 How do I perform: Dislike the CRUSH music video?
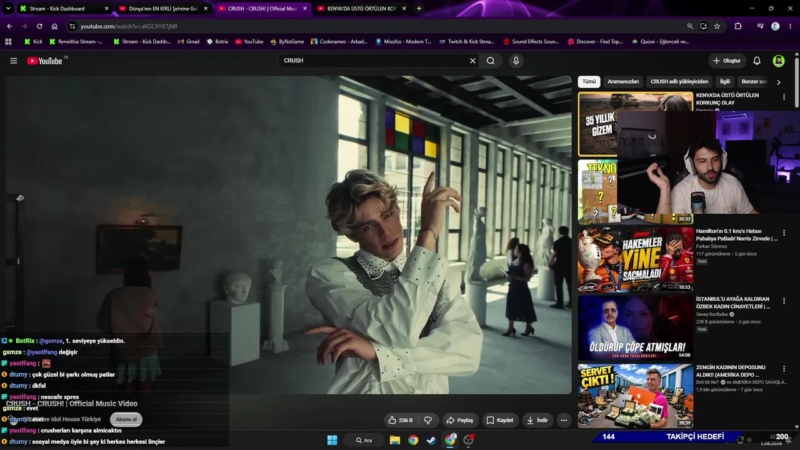click(x=428, y=420)
